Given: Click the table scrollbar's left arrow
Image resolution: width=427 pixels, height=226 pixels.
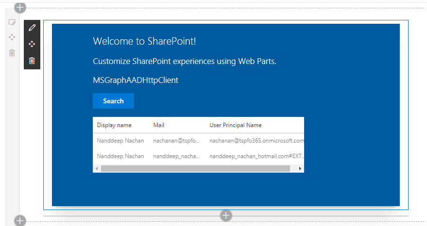Looking at the screenshot, I should point(97,168).
